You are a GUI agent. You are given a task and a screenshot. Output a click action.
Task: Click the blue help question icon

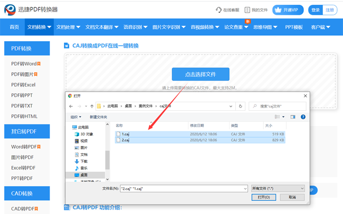point(303,116)
